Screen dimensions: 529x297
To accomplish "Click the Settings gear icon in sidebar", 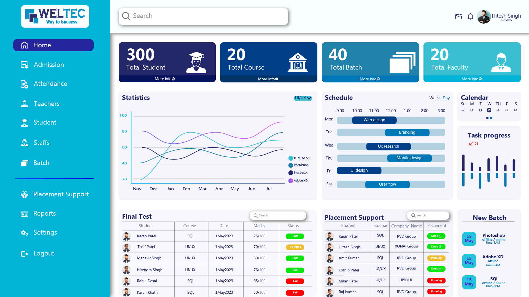I will pos(25,233).
